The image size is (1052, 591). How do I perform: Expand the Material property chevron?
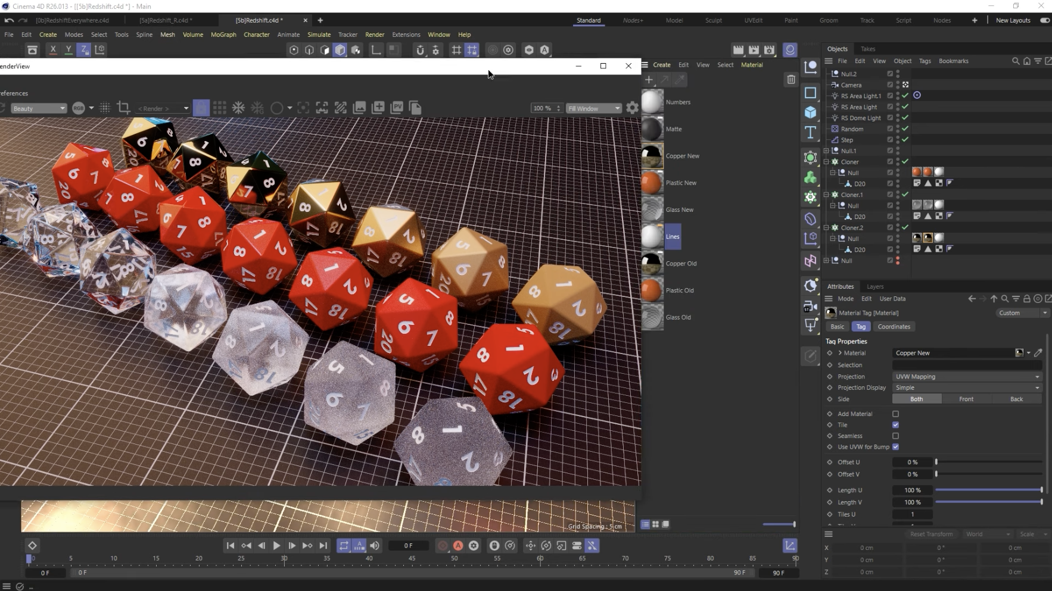coord(840,353)
